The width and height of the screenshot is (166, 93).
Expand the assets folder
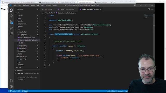click(27, 16)
